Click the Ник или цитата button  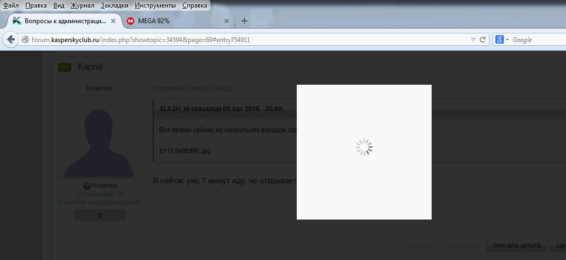click(x=517, y=245)
